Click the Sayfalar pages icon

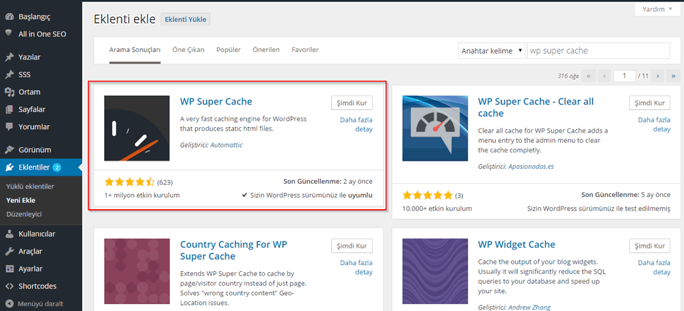point(9,109)
